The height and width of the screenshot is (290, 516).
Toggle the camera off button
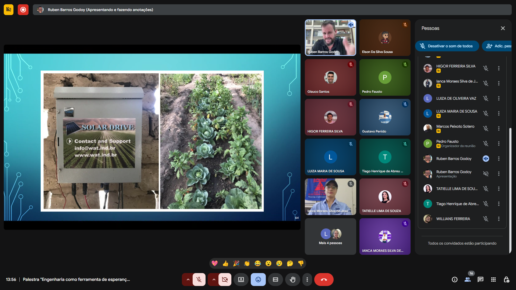[225, 280]
